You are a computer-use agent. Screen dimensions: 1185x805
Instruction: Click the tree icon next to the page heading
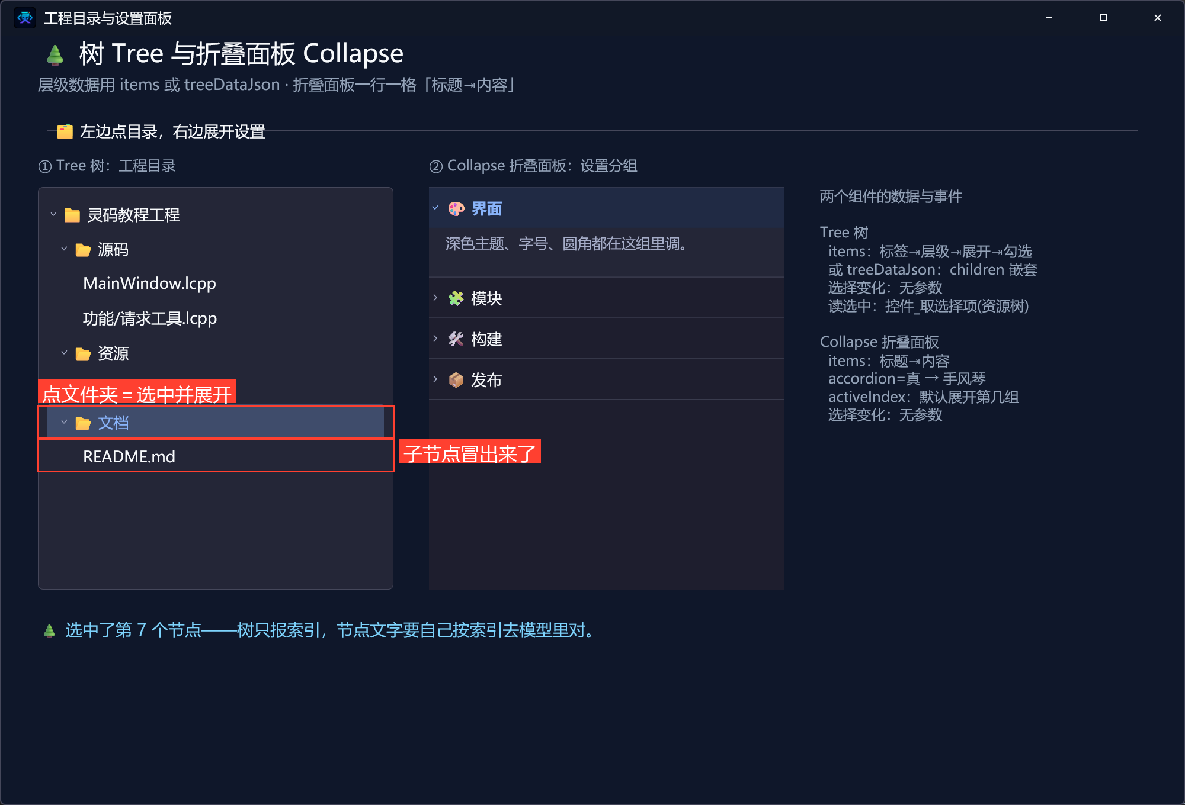[55, 54]
